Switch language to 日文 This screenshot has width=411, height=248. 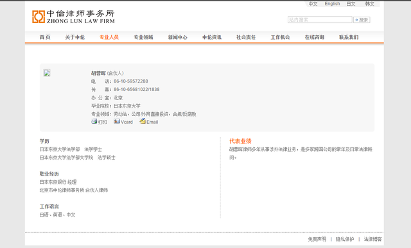(x=351, y=4)
